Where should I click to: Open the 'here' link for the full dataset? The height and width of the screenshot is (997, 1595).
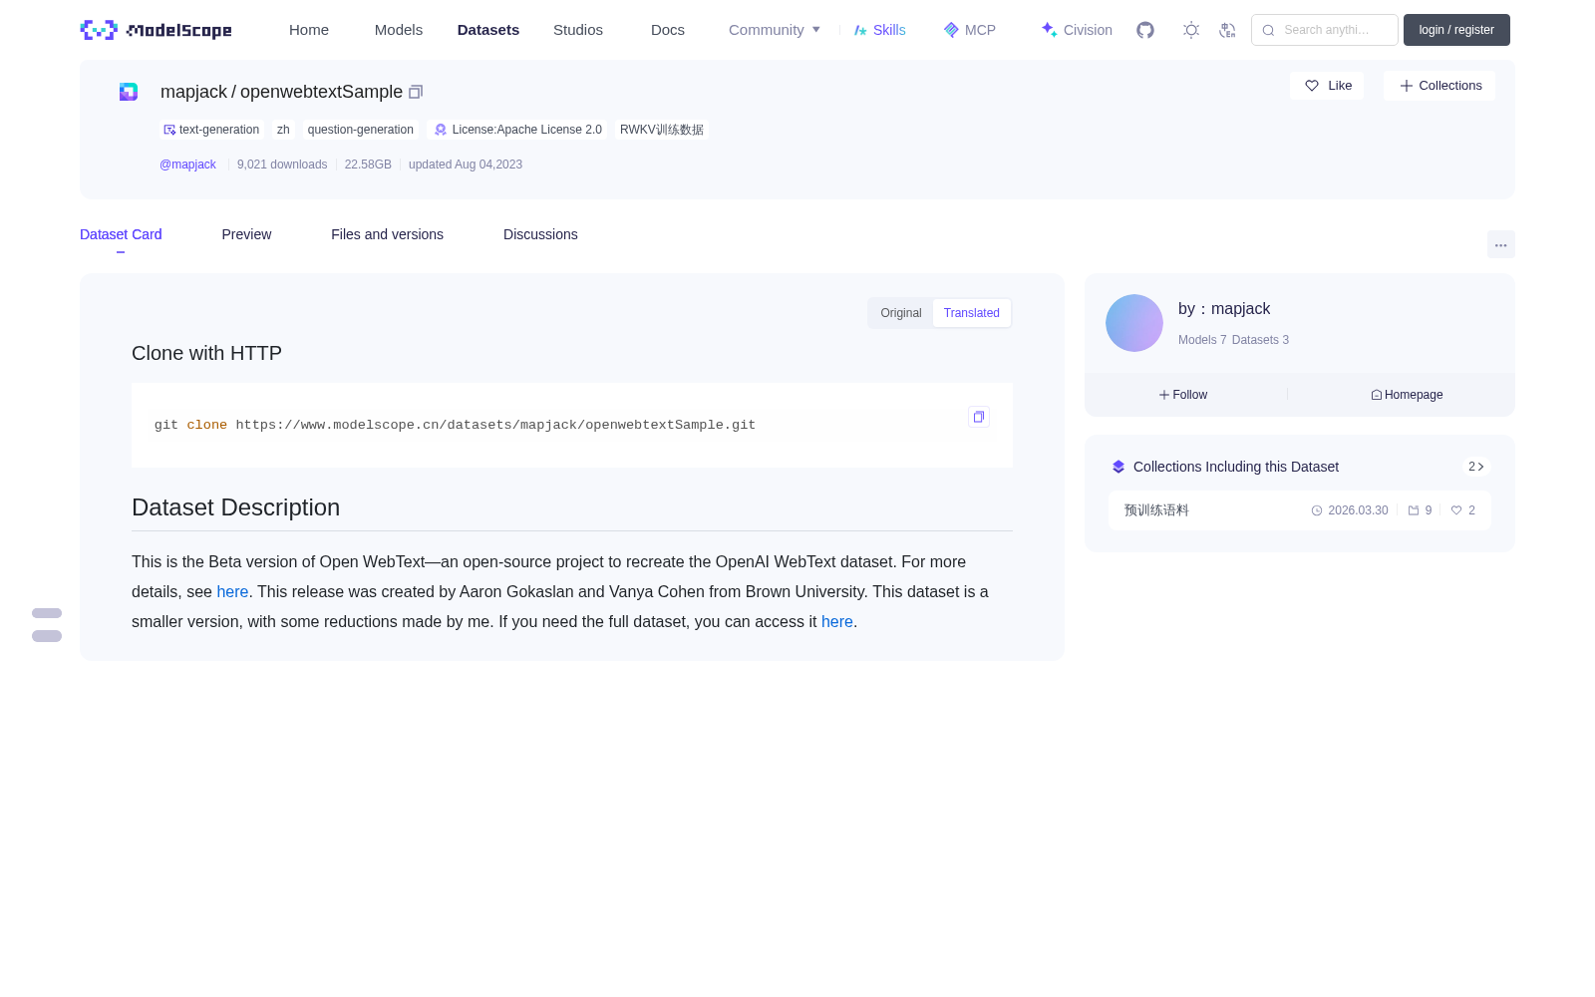click(x=837, y=622)
